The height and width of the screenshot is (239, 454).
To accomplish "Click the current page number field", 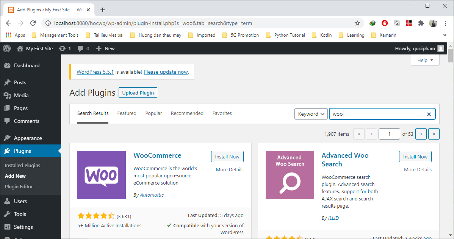I will click(x=389, y=134).
